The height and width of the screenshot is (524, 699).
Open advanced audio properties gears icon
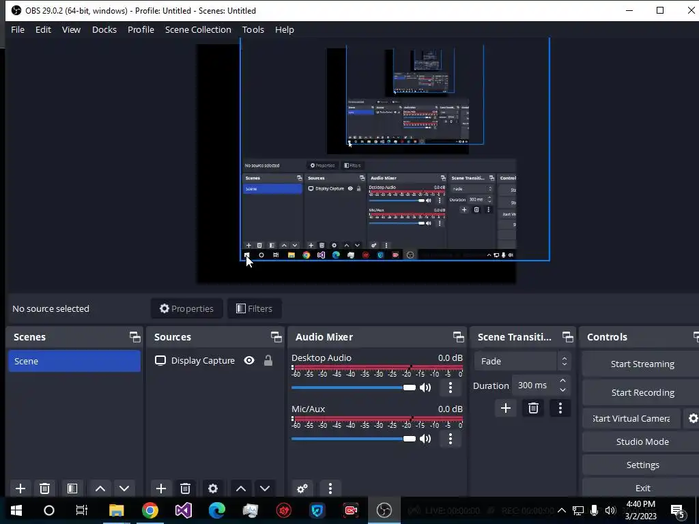click(302, 489)
